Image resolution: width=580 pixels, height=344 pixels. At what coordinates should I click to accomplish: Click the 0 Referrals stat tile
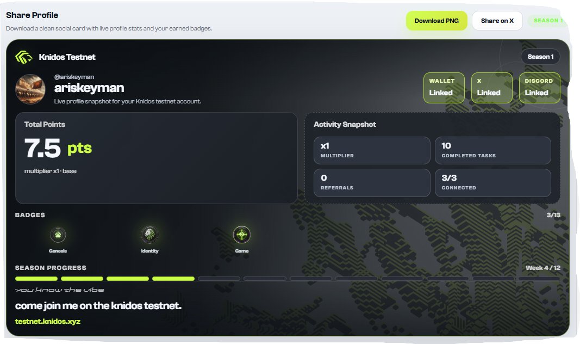coord(372,182)
